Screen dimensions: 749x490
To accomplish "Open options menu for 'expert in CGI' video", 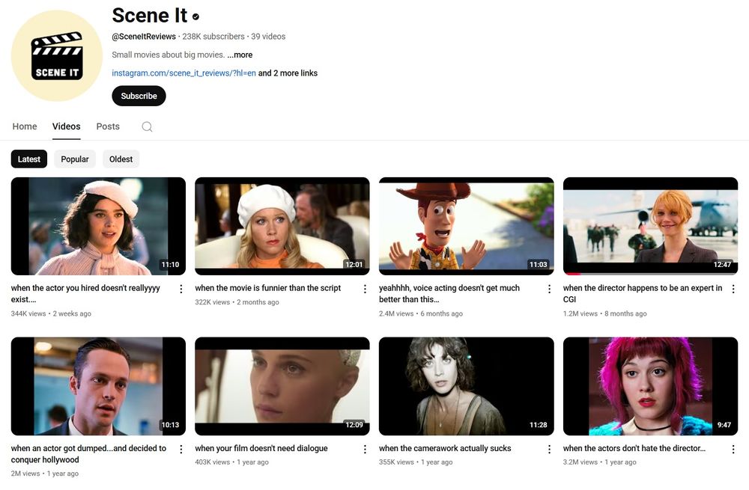I will 733,289.
